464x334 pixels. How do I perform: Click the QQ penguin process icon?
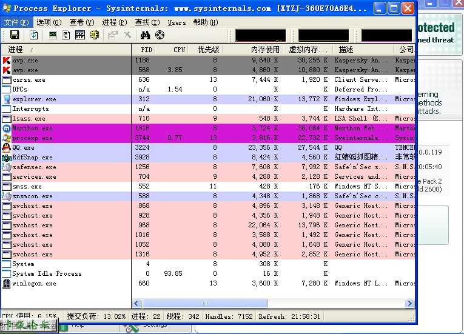[x=7, y=148]
